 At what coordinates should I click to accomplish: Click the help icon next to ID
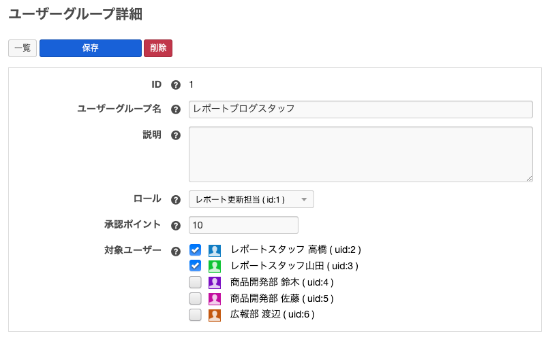(176, 85)
